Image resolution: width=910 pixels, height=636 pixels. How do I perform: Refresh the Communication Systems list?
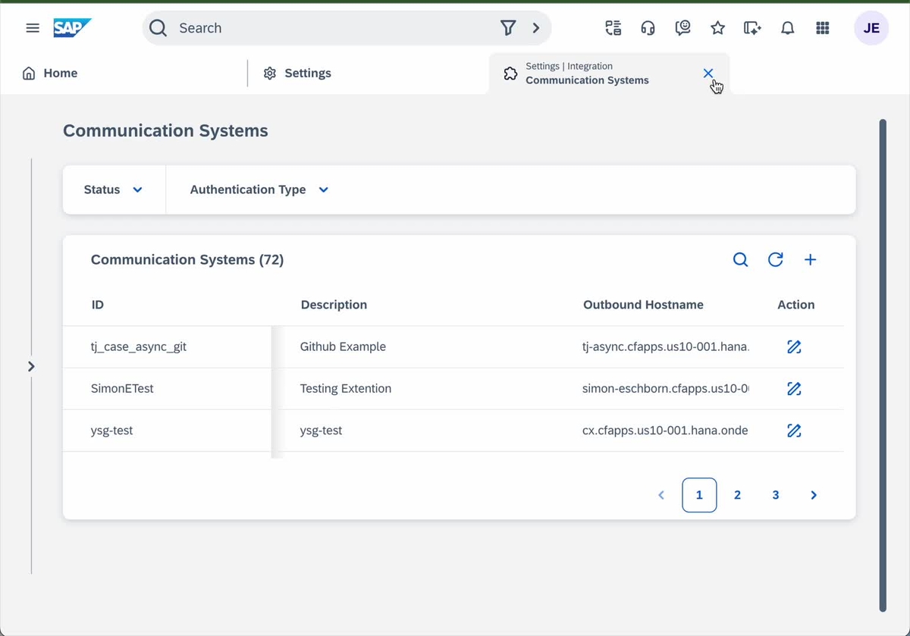pos(775,259)
